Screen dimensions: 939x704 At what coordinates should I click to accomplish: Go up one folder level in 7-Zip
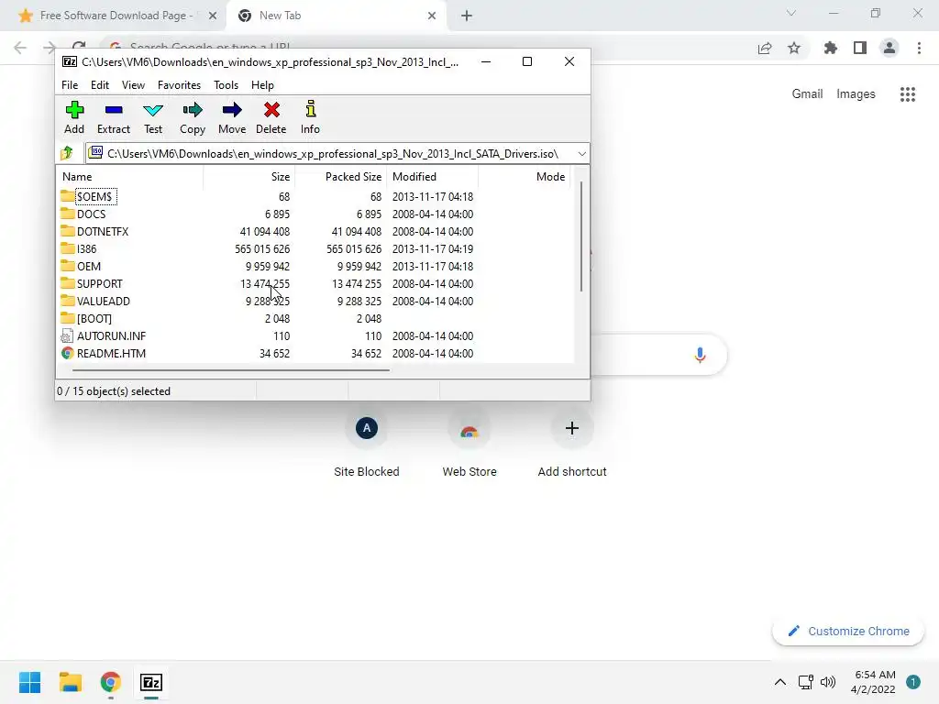(67, 153)
